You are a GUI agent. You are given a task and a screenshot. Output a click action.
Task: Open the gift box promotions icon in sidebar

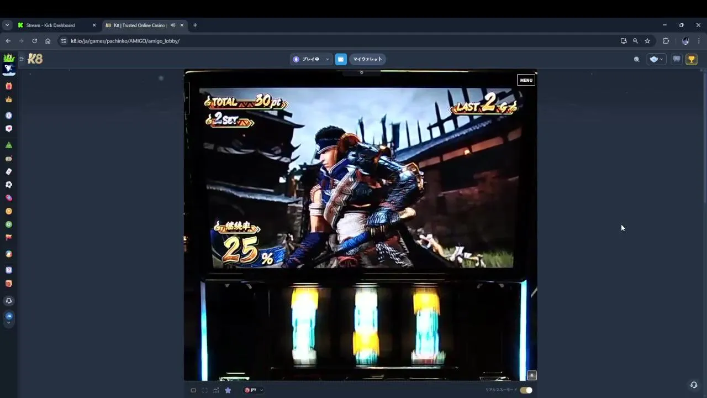click(x=8, y=86)
